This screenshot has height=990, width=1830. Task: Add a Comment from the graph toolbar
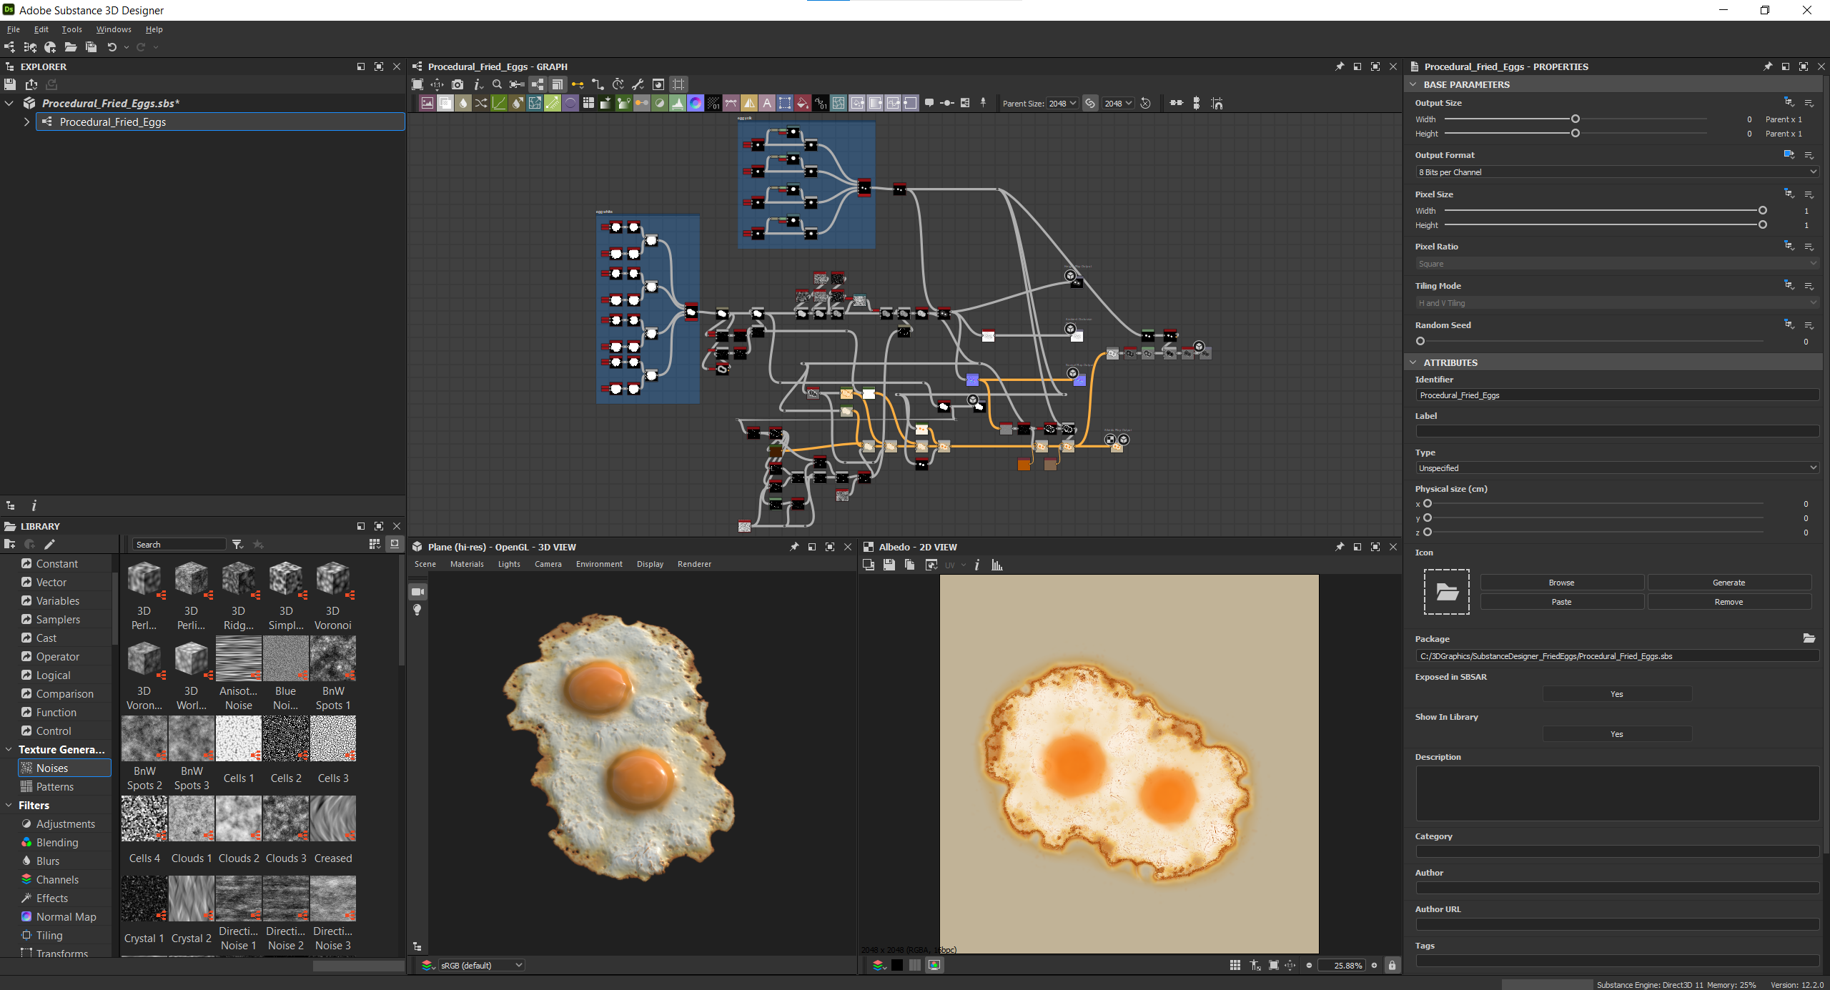(929, 103)
